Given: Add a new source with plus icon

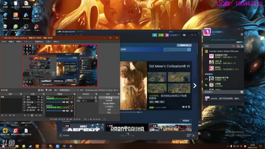Looking at the screenshot, I should (25, 115).
